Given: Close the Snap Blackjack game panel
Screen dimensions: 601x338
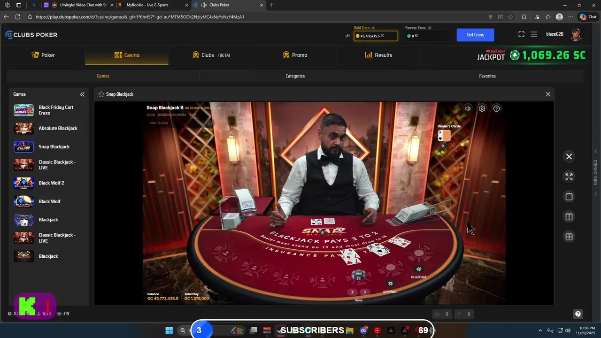Looking at the screenshot, I should click(548, 94).
